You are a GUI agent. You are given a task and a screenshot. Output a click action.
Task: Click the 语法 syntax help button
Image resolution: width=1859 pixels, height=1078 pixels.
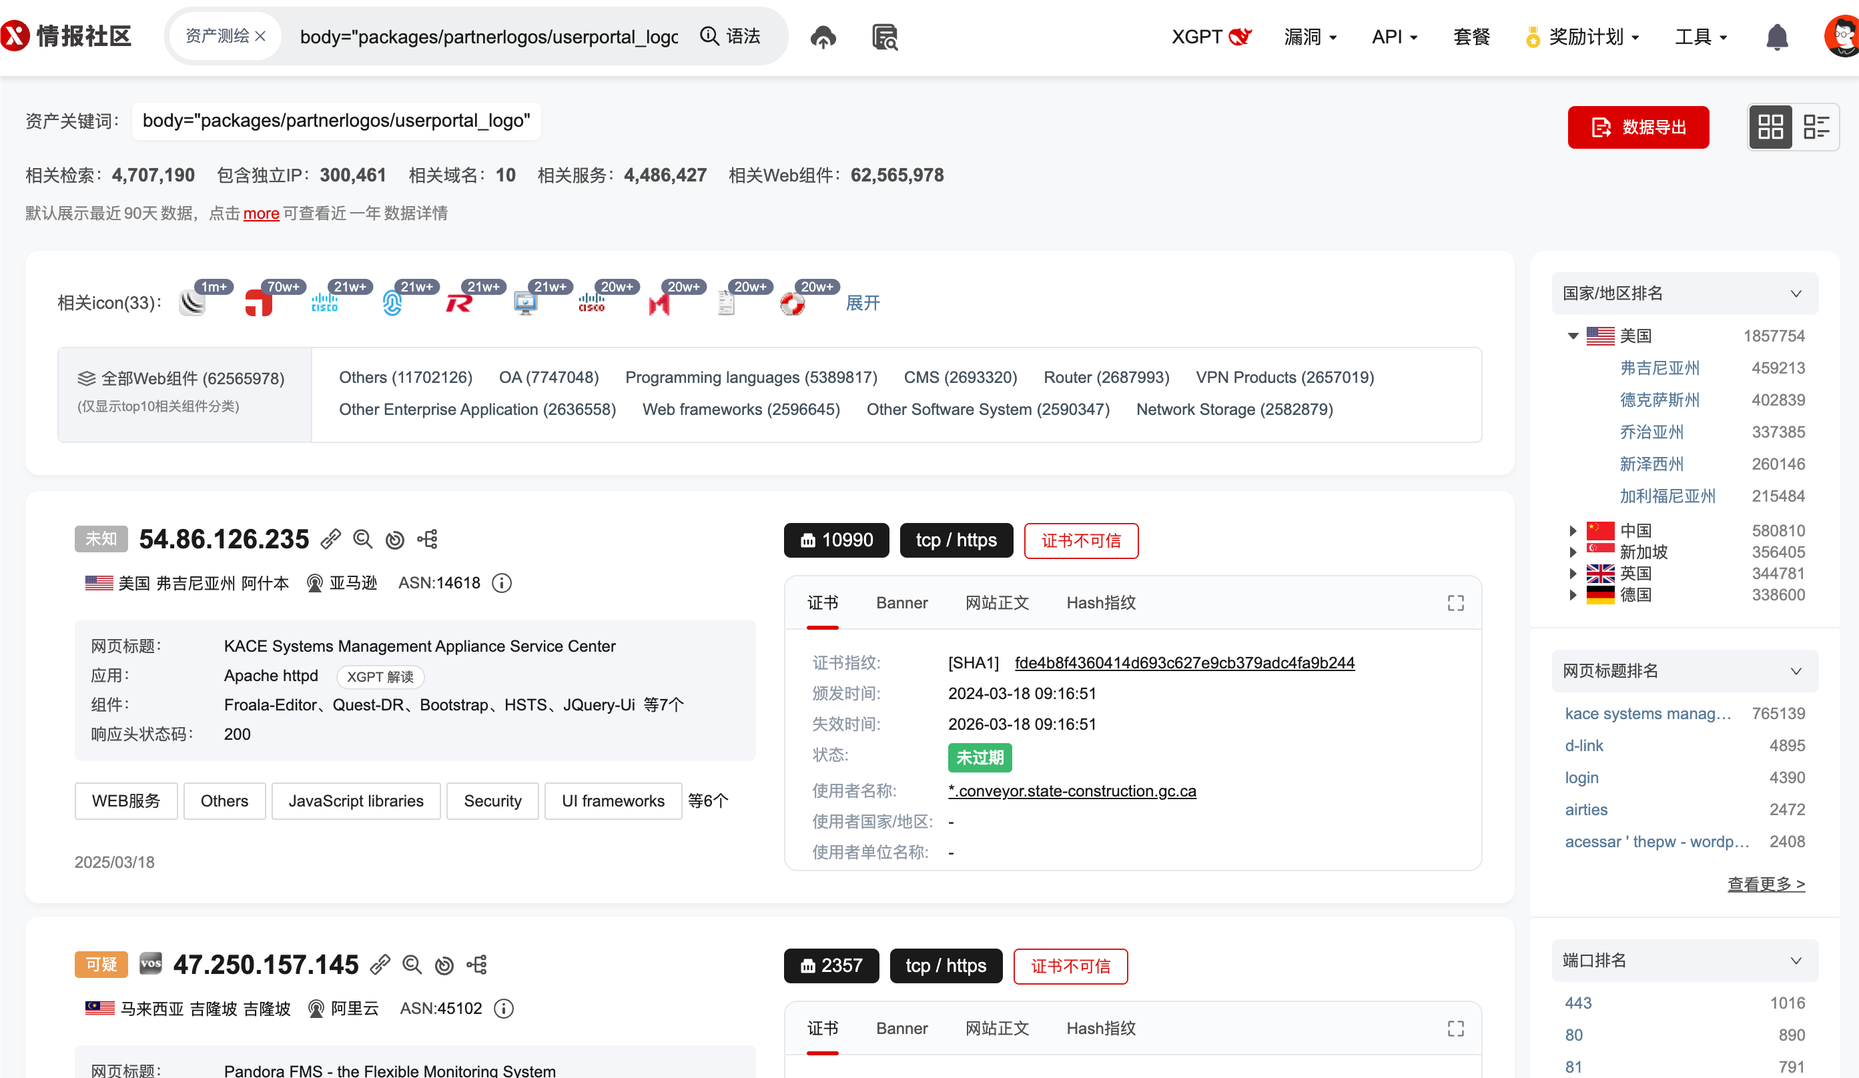coord(730,36)
